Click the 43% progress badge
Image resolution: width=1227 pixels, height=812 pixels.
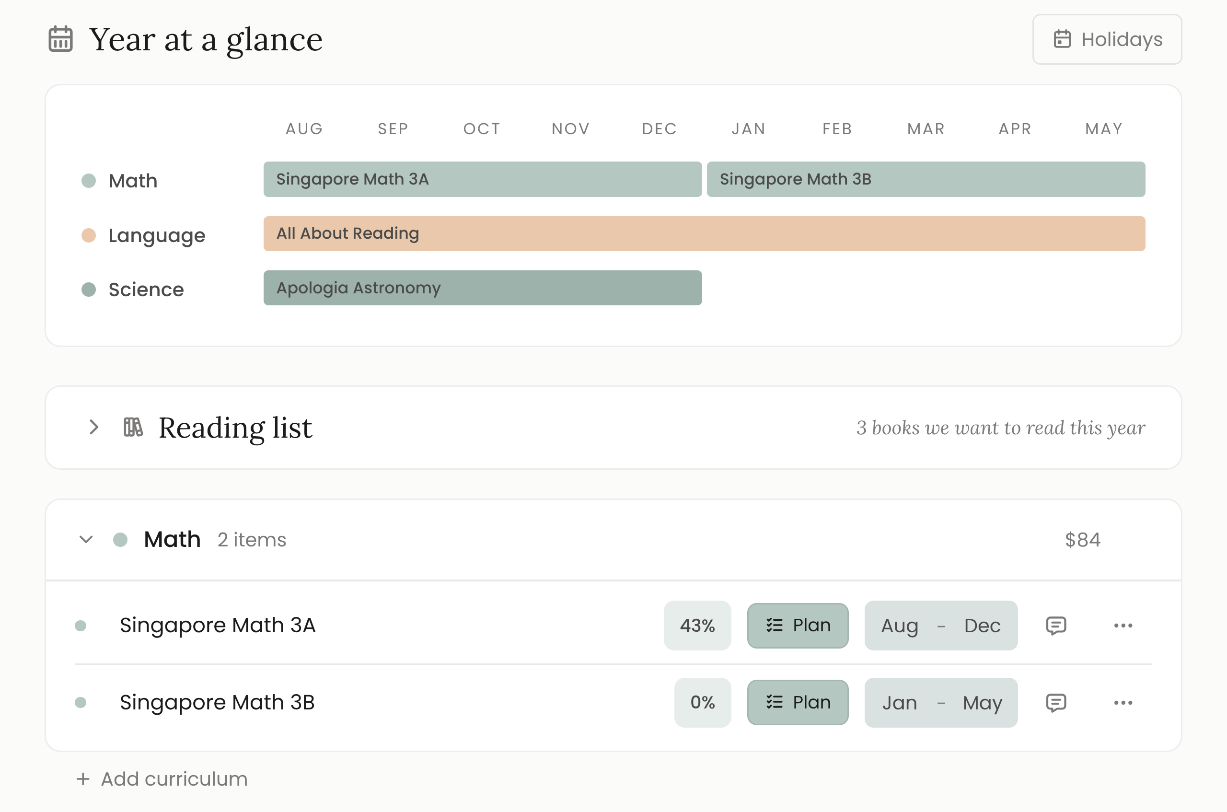pos(697,626)
